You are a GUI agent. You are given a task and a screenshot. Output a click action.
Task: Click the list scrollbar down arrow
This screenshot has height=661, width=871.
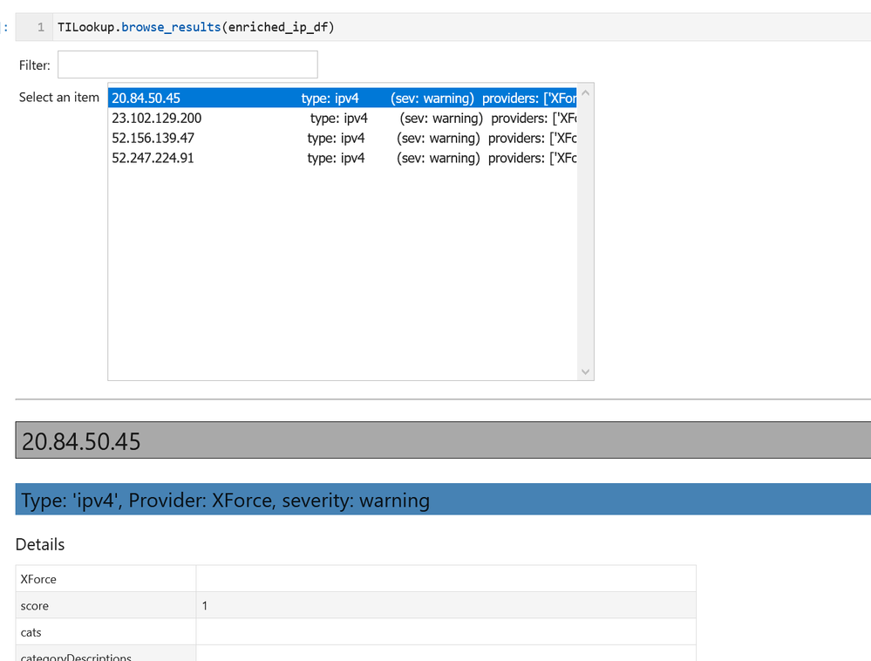click(x=585, y=371)
